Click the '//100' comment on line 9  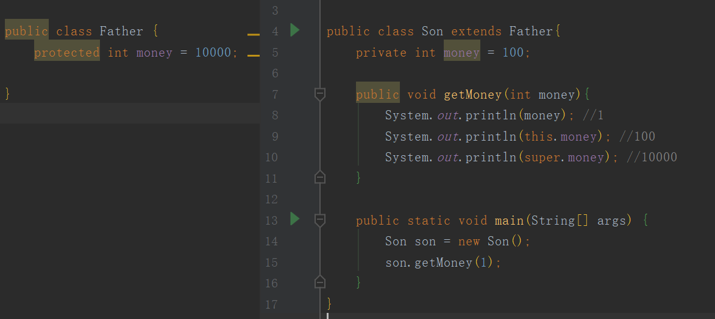click(637, 136)
